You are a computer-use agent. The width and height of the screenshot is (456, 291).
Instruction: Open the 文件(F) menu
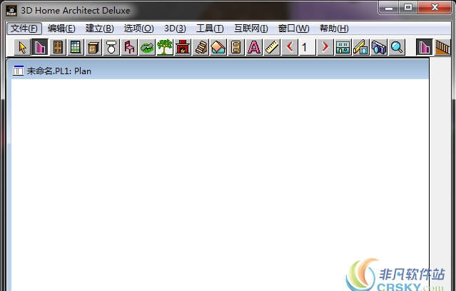(24, 29)
